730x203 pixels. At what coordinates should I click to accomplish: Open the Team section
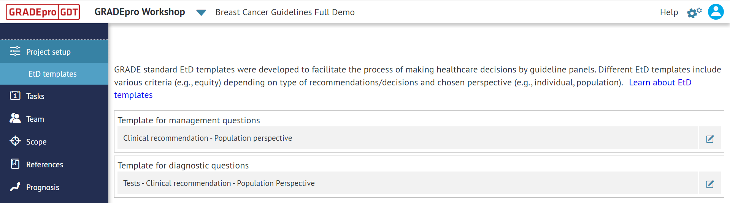click(35, 119)
